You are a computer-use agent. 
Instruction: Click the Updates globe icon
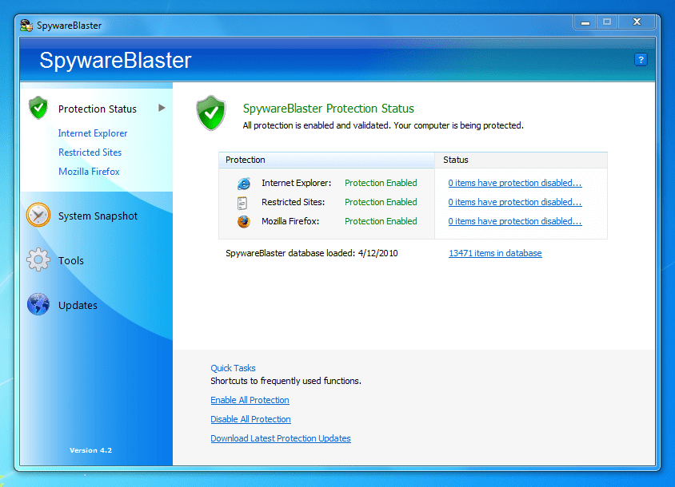point(38,304)
